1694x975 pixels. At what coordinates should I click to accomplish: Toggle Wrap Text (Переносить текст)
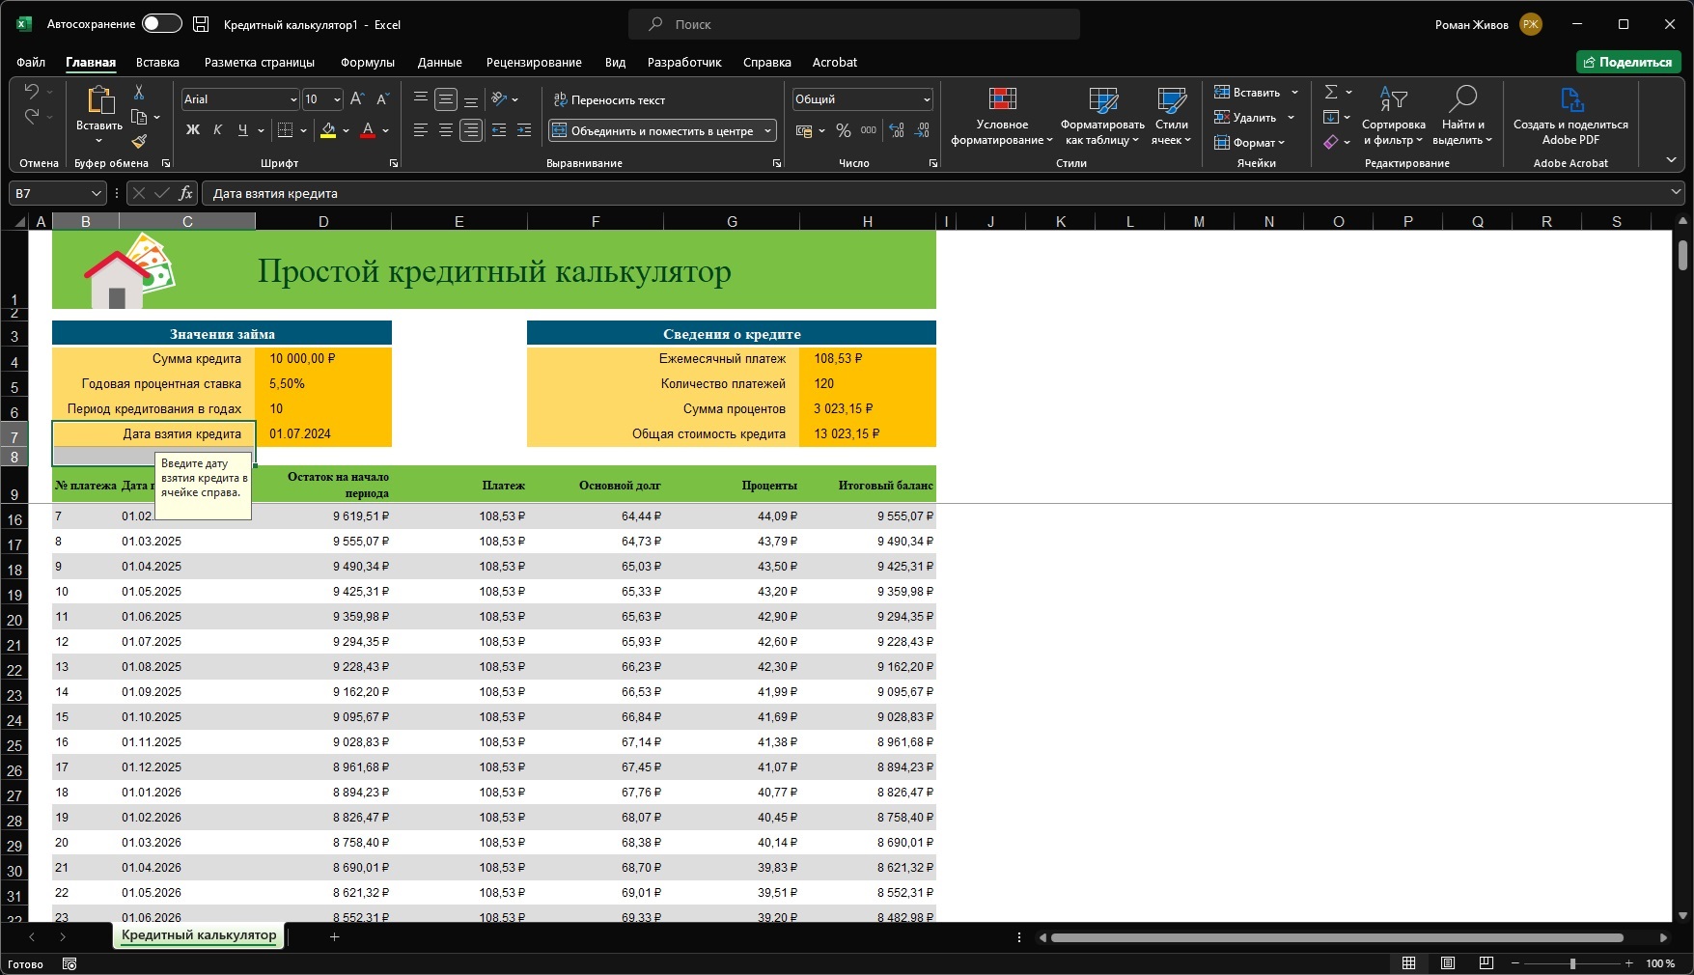pyautogui.click(x=609, y=99)
